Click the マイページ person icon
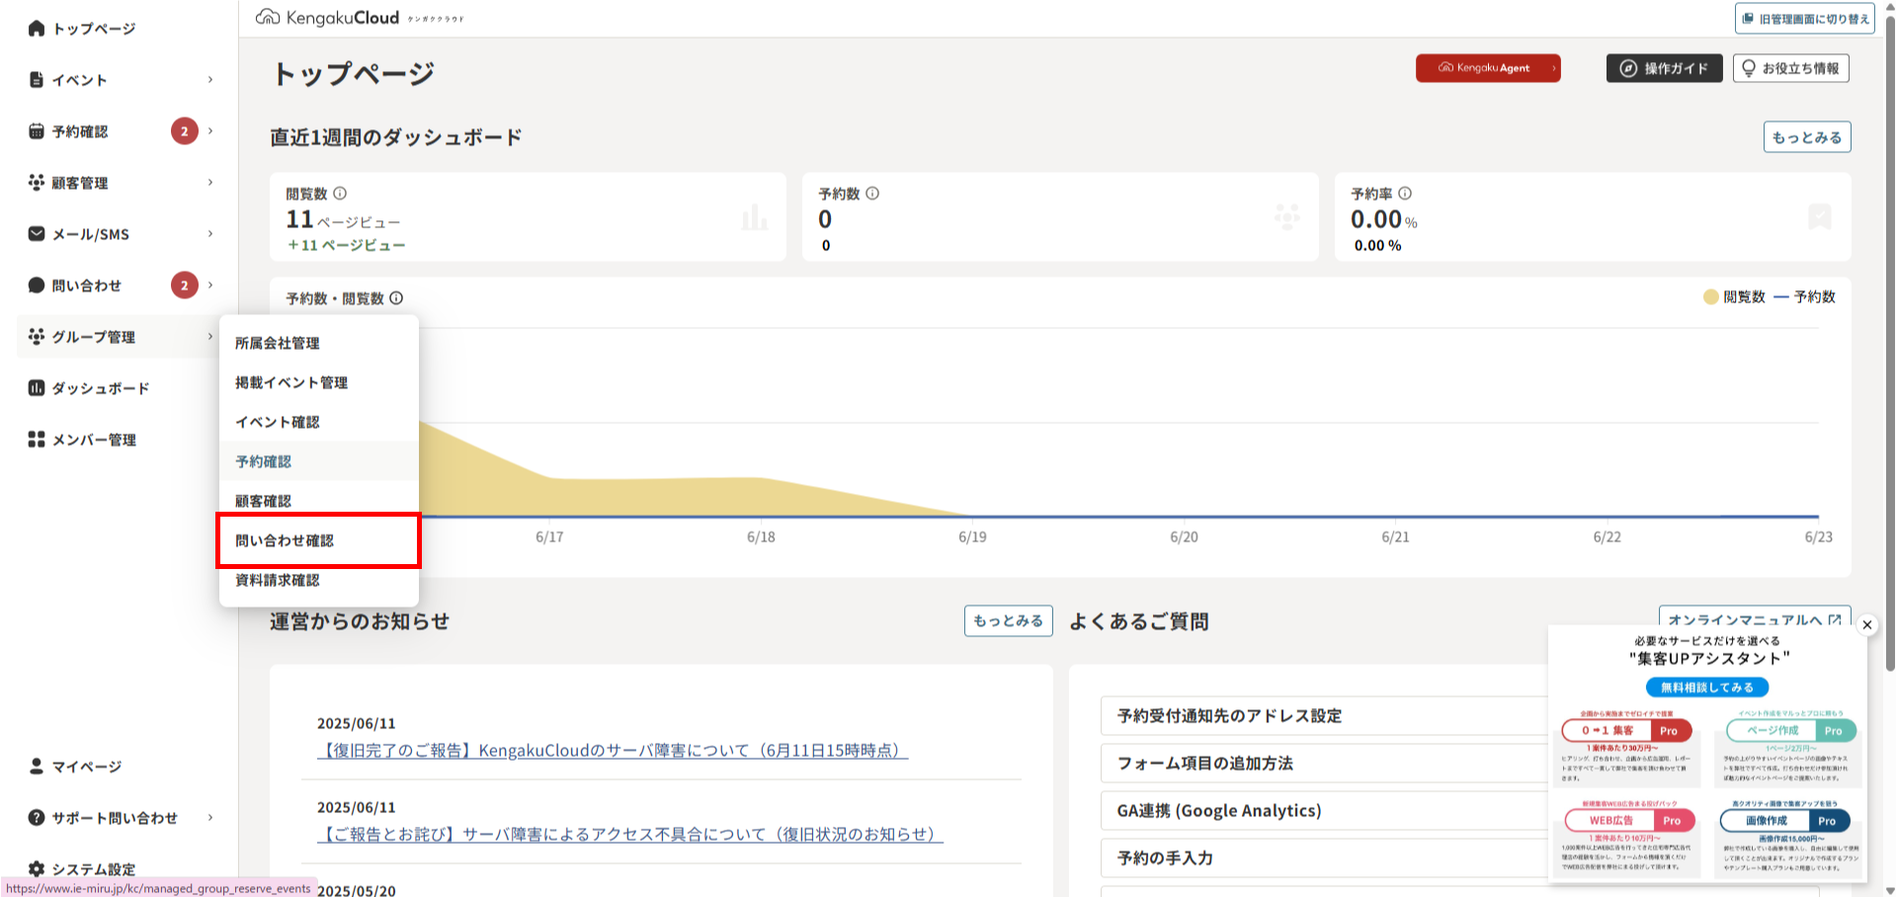The height and width of the screenshot is (897, 1896). 37,767
